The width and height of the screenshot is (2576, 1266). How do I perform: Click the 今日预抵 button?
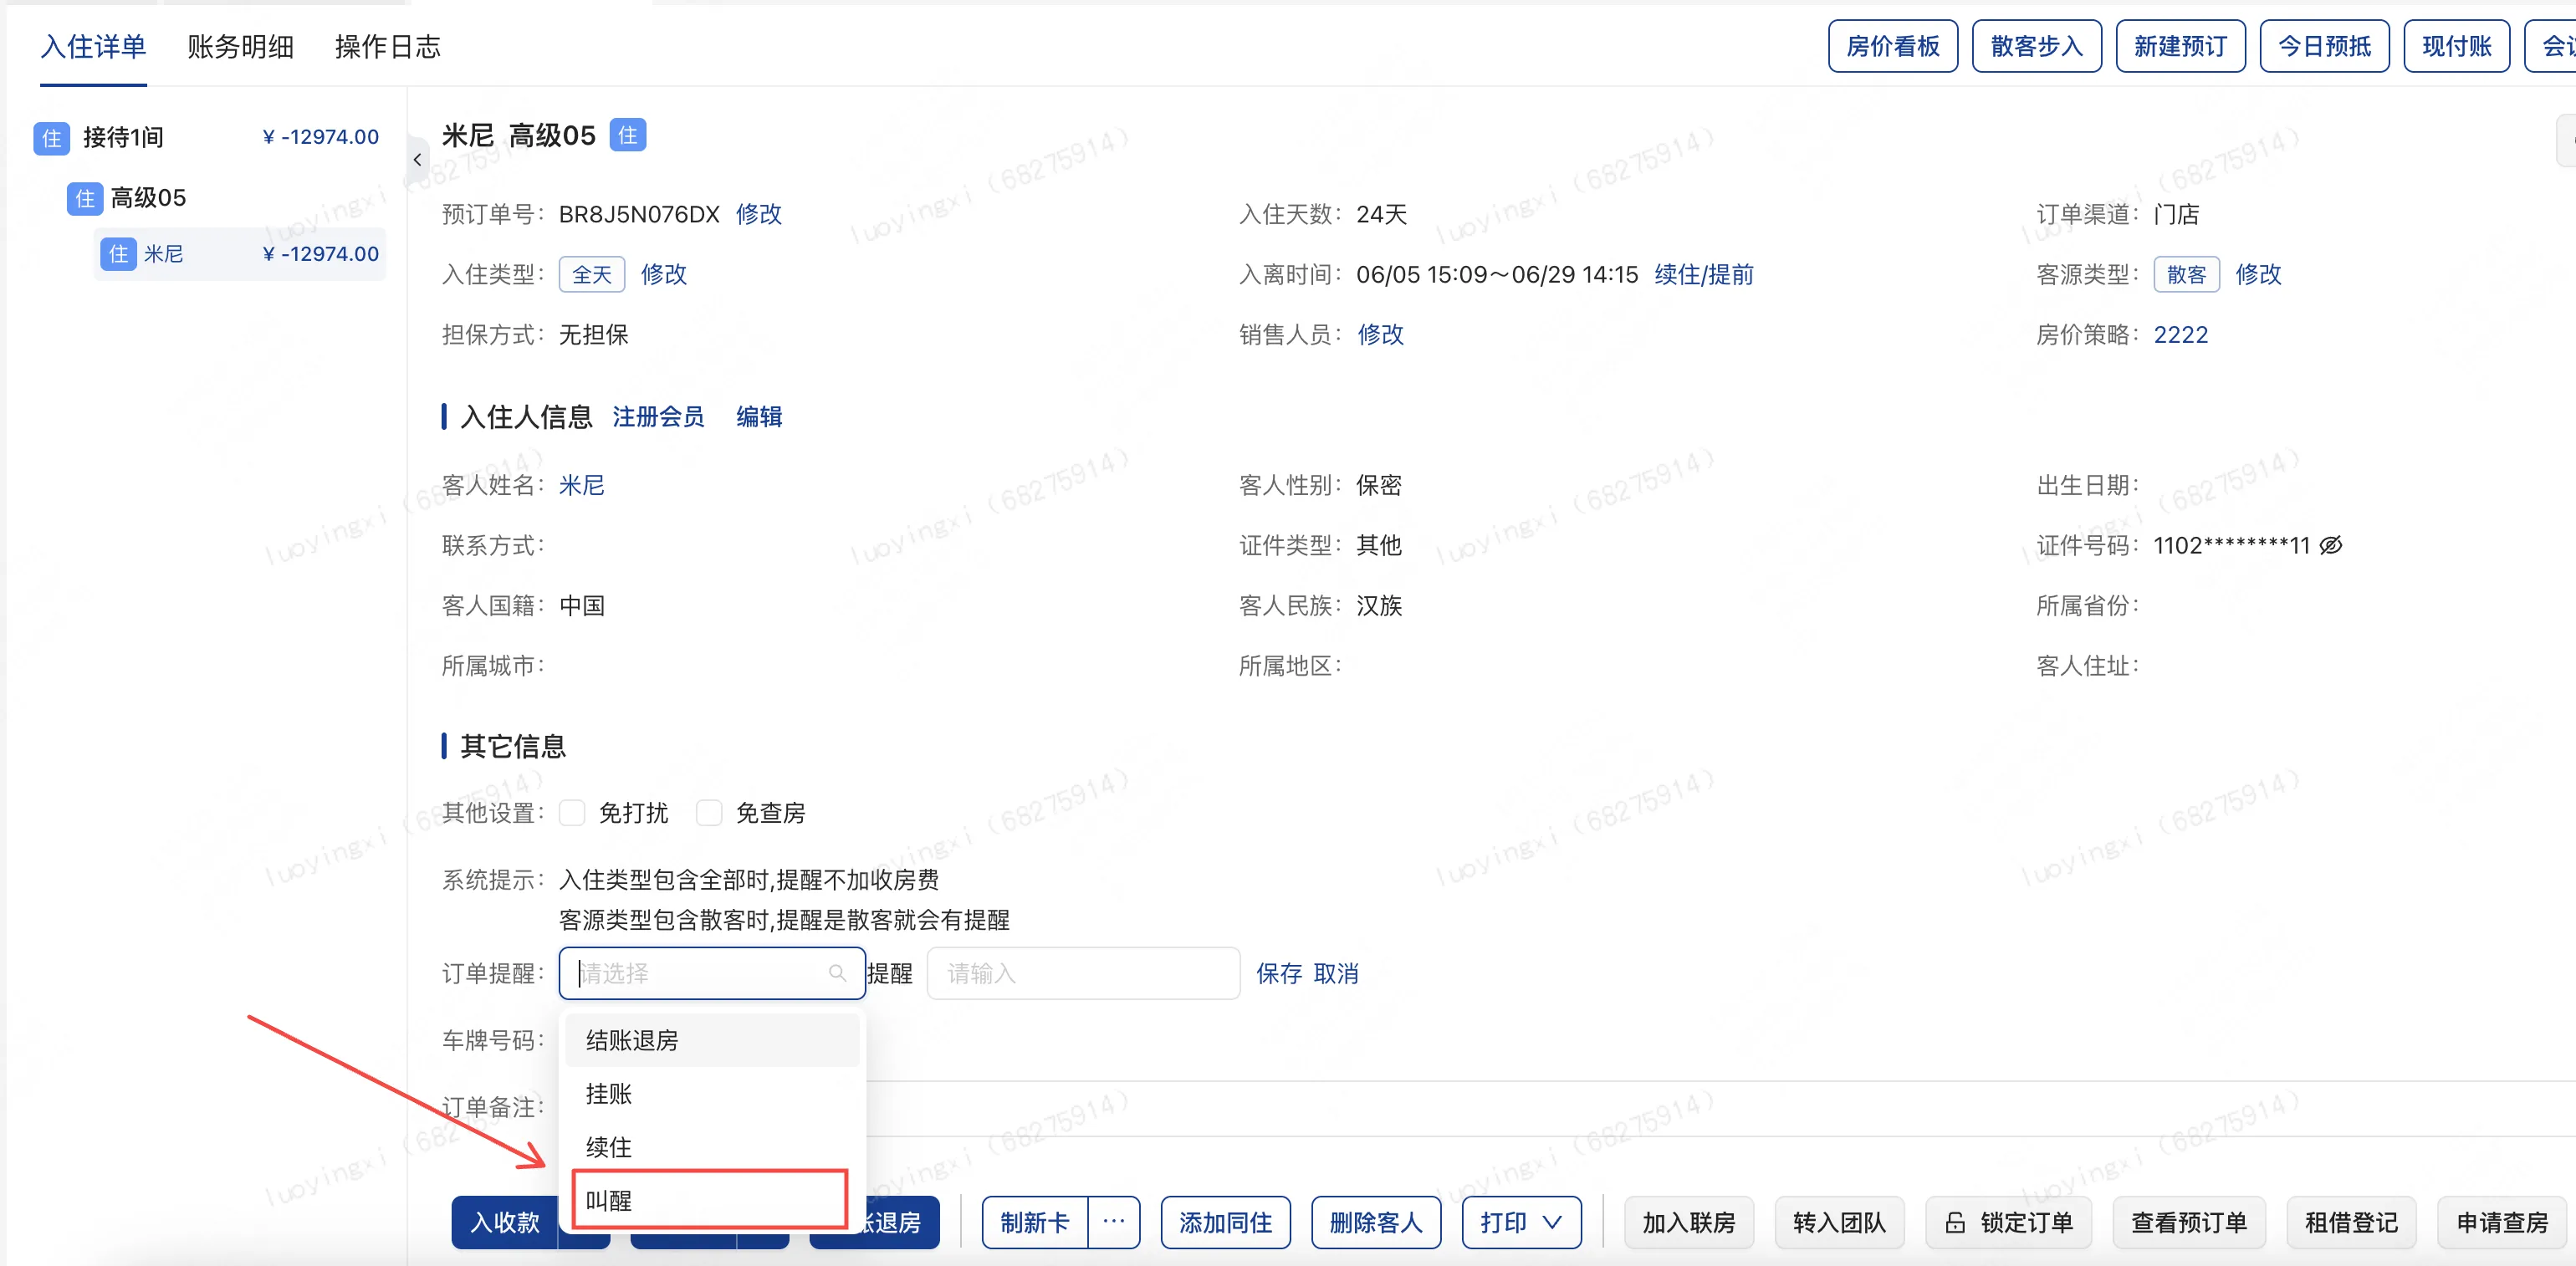(x=2324, y=46)
